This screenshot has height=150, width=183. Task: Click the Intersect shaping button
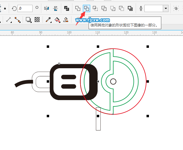[95, 8]
